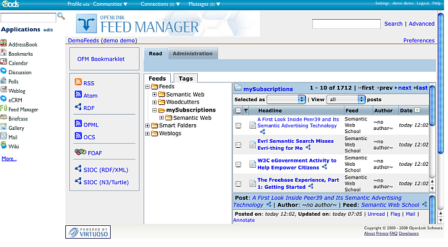
Task: Open the Preferences link
Action: 419,40
